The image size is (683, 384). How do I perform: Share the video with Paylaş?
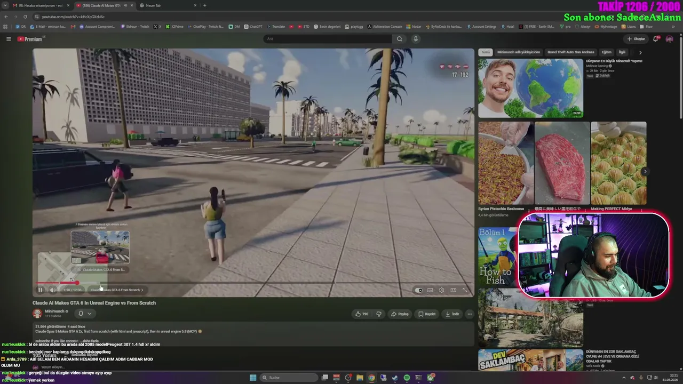pos(400,314)
